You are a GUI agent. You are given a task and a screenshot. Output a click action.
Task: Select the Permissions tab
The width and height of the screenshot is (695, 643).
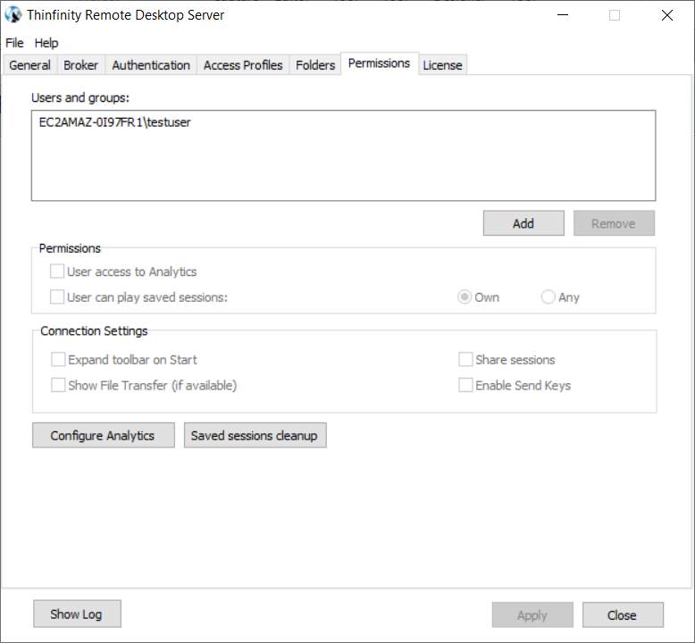click(379, 63)
